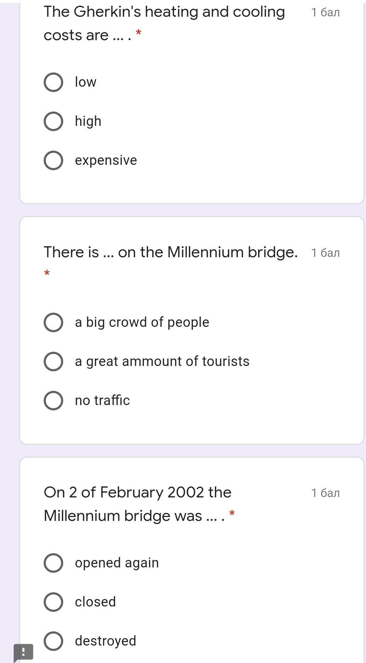Choose the 'high' radio option
The image size is (366, 663).
tap(54, 121)
